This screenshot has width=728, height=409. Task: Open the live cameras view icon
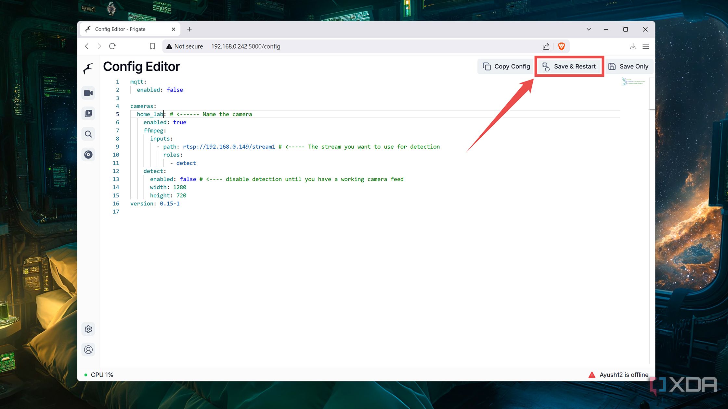[88, 93]
